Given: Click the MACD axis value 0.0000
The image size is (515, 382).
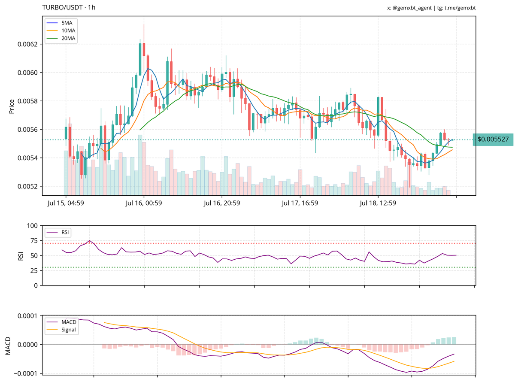Looking at the screenshot, I should coord(28,345).
